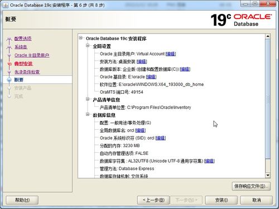The width and height of the screenshot is (279, 209).
Task: Open the 系统类 step in sidebar
Action: [x=21, y=47]
